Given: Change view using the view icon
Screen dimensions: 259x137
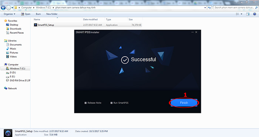Looking at the screenshot, I should pyautogui.click(x=238, y=14).
